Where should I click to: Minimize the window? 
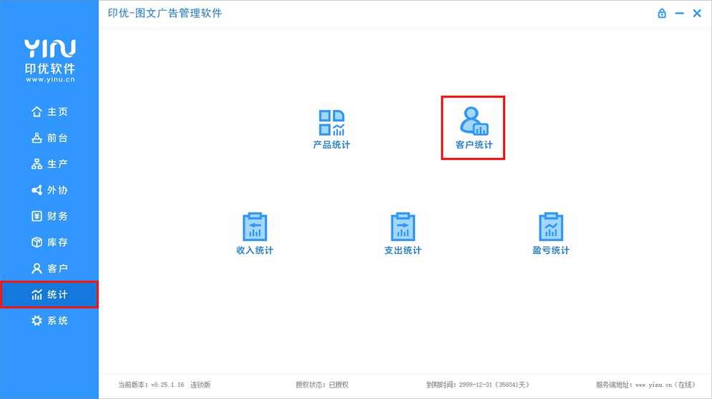tap(679, 14)
